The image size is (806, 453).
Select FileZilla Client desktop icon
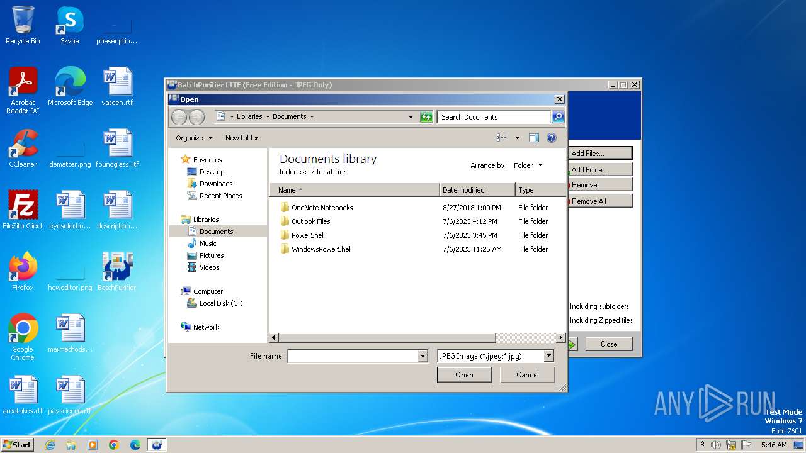tap(23, 210)
